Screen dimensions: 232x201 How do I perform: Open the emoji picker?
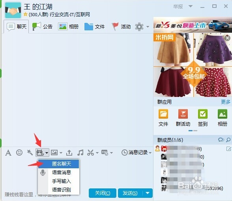coord(19,153)
